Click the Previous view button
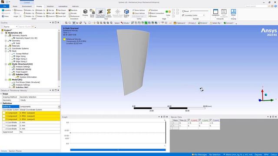Viewport: 278px width, 156px height. pyautogui.click(x=18, y=10)
